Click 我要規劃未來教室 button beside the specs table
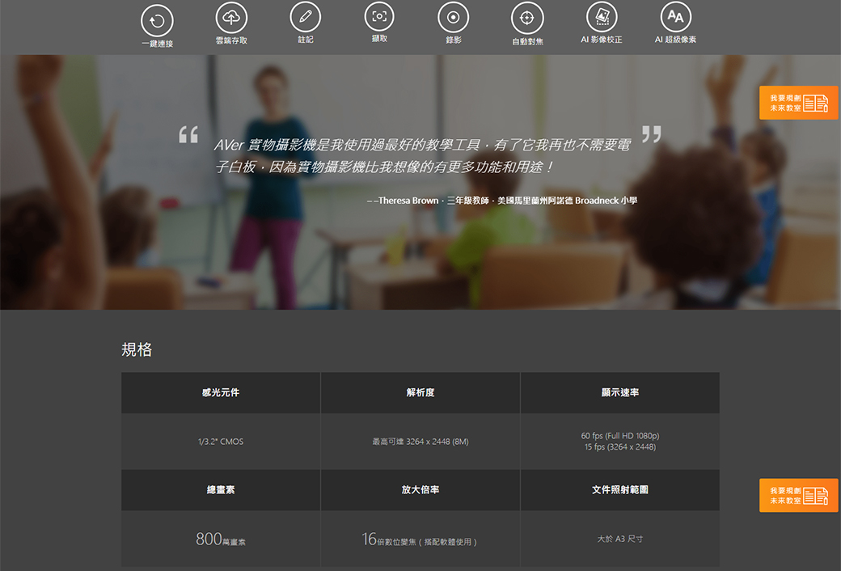 point(799,495)
